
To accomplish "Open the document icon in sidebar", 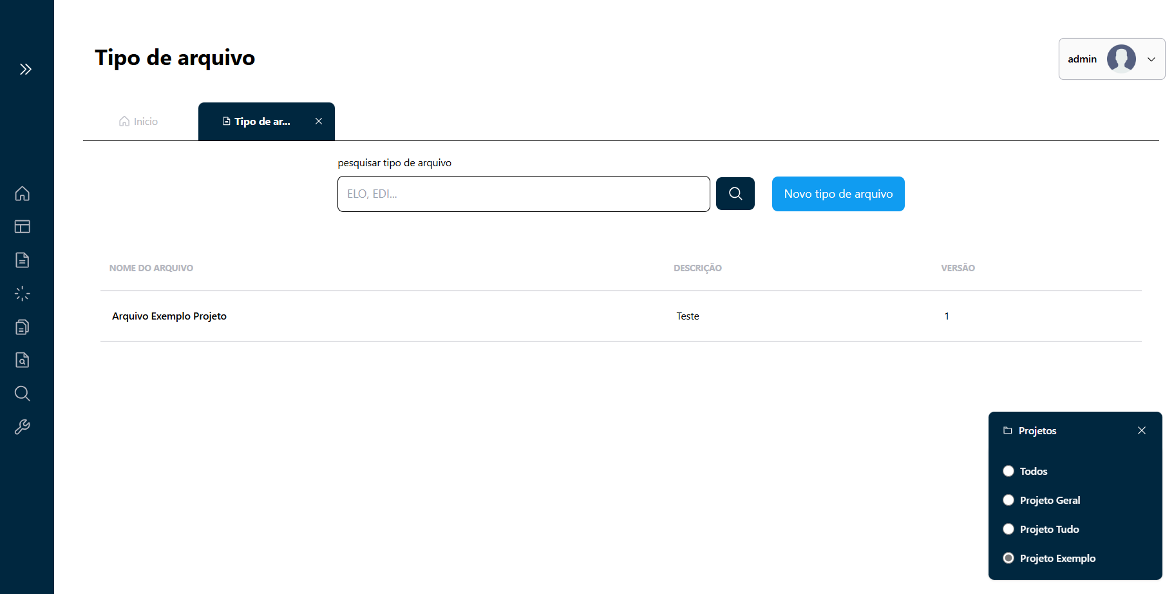I will (23, 260).
